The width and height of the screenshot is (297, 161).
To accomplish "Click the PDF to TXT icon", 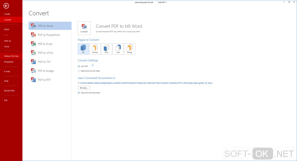I will (x=33, y=62).
